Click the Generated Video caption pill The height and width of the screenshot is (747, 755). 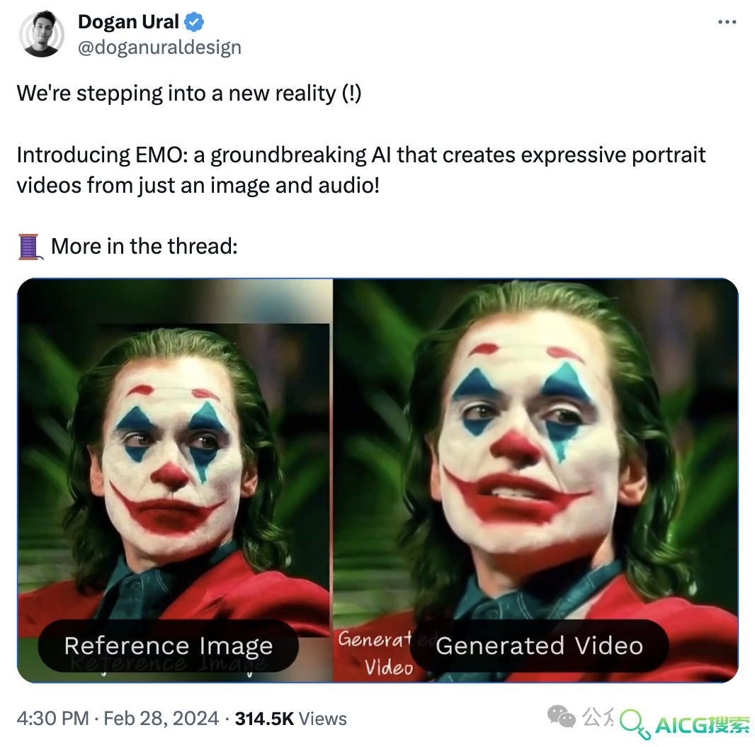pos(539,646)
